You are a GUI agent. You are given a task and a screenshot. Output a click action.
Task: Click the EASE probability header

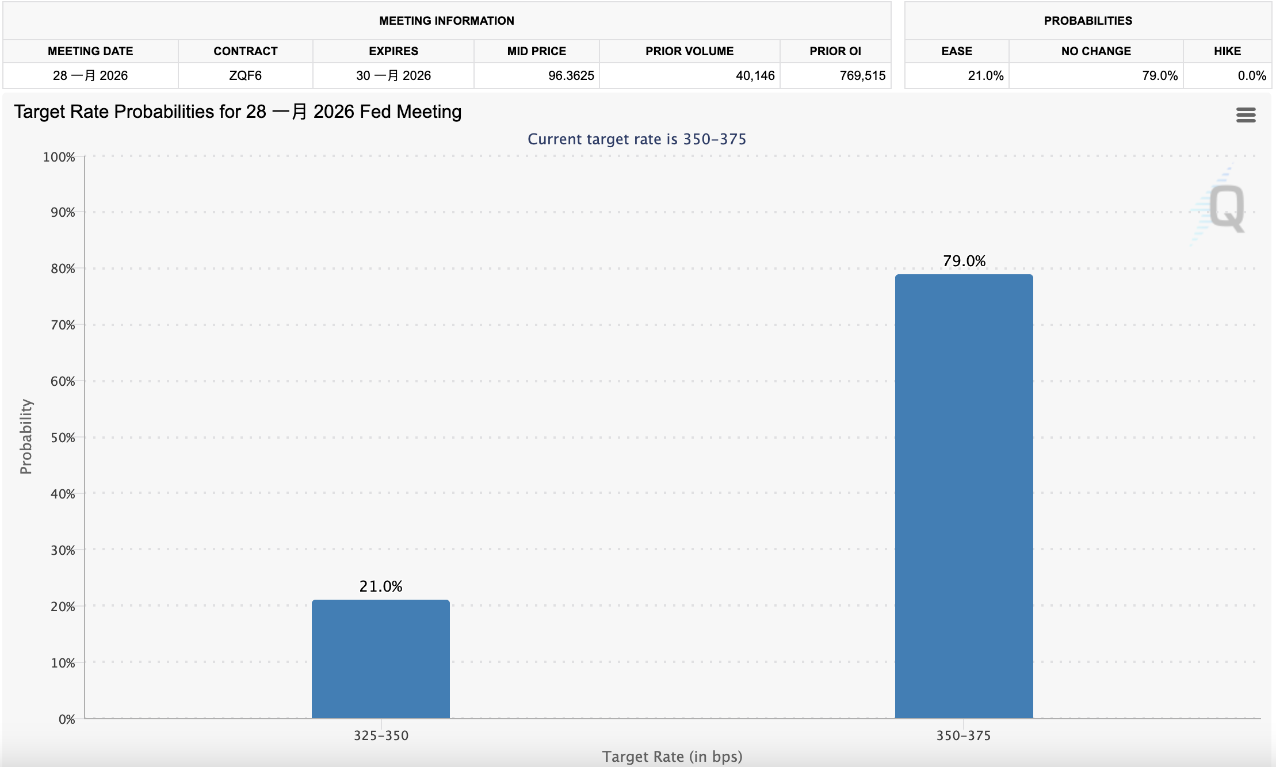tap(956, 51)
